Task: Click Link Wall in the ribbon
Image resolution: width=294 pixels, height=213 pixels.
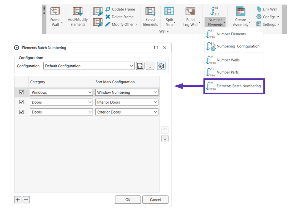Action: coord(267,9)
